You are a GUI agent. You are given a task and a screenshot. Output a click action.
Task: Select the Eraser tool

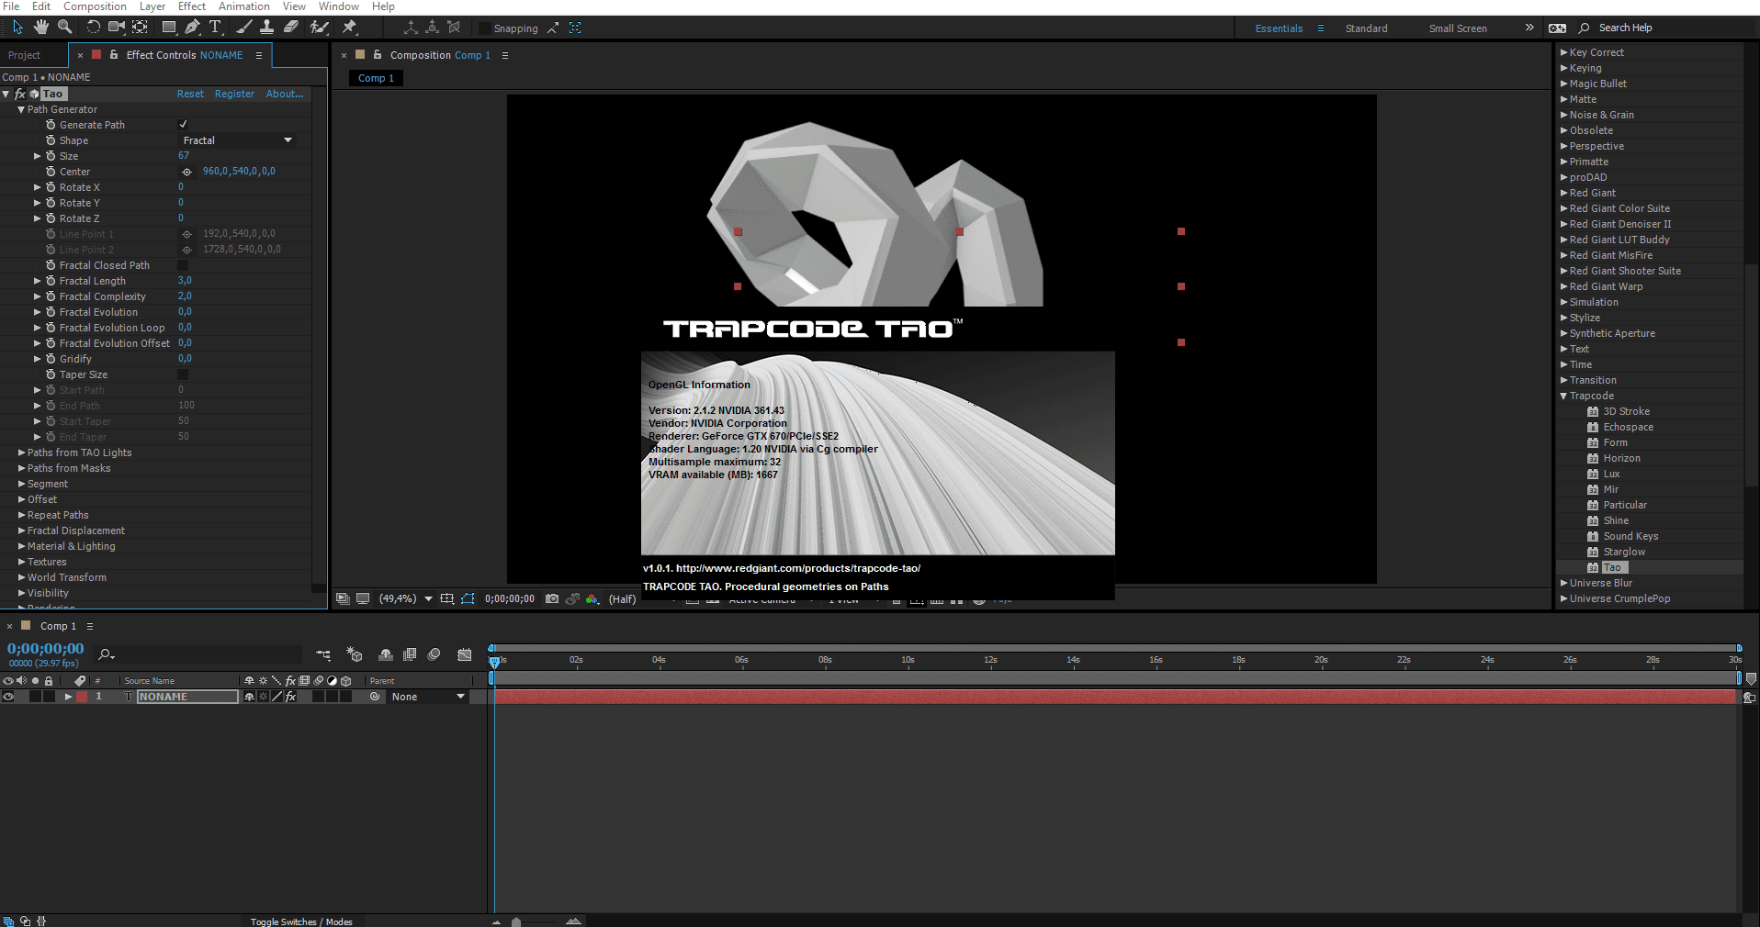tap(291, 28)
